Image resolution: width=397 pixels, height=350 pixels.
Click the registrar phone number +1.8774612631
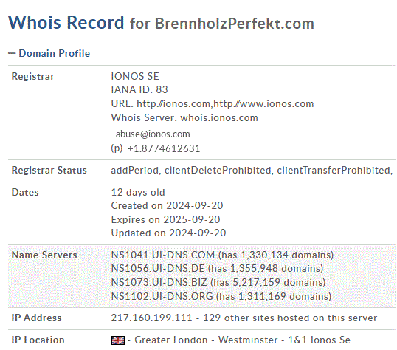tap(164, 148)
